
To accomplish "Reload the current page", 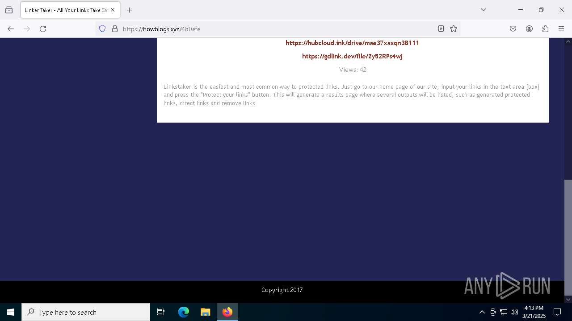I will [43, 29].
